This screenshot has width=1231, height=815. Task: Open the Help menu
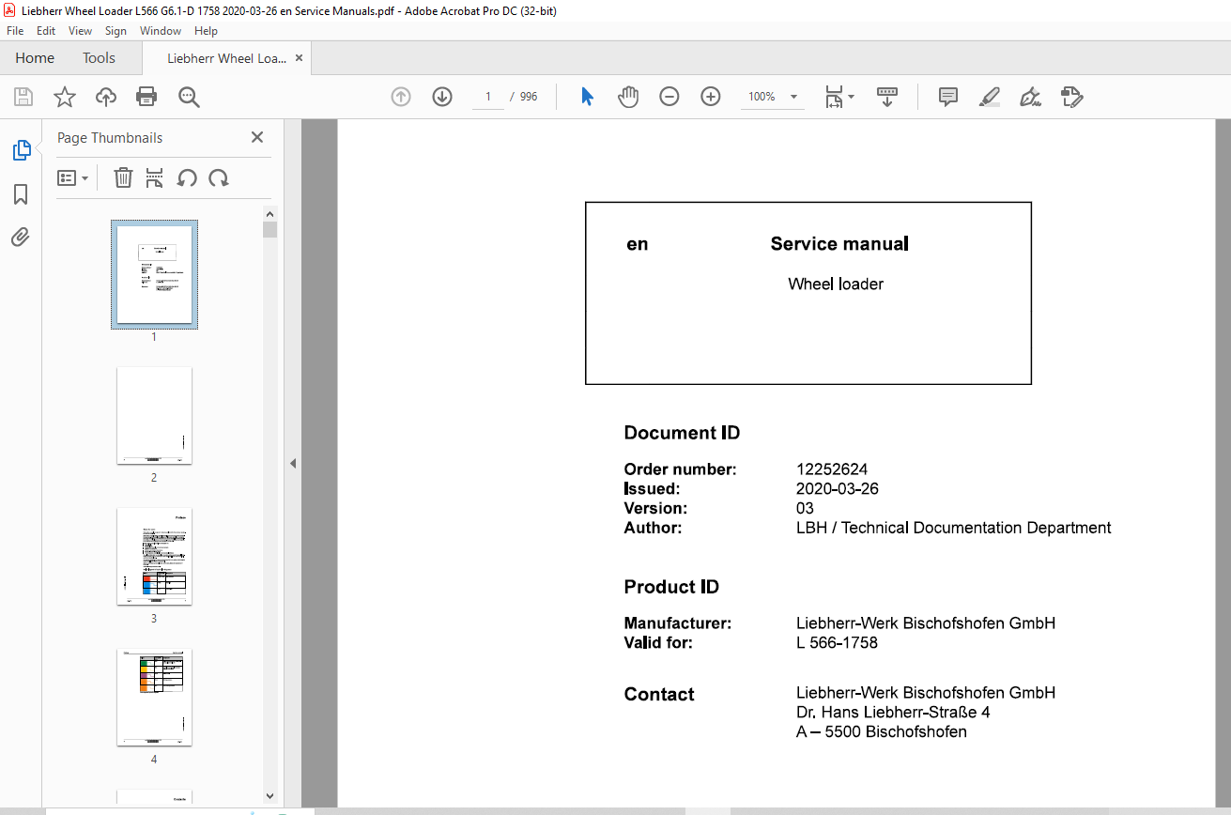206,31
